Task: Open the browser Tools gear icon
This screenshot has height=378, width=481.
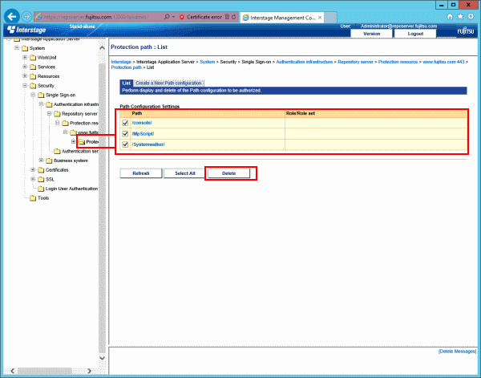Action: click(471, 17)
